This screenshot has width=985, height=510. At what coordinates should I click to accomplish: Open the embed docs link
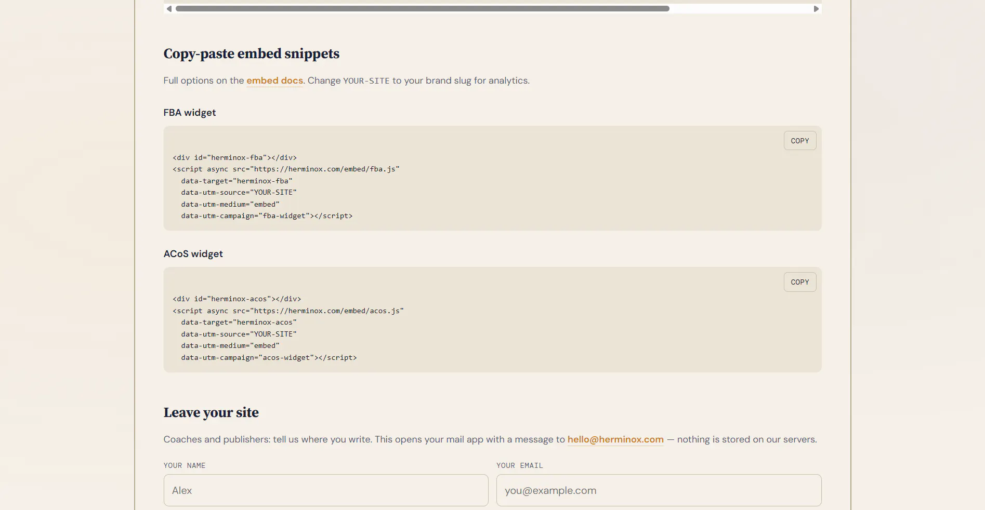[x=274, y=80]
